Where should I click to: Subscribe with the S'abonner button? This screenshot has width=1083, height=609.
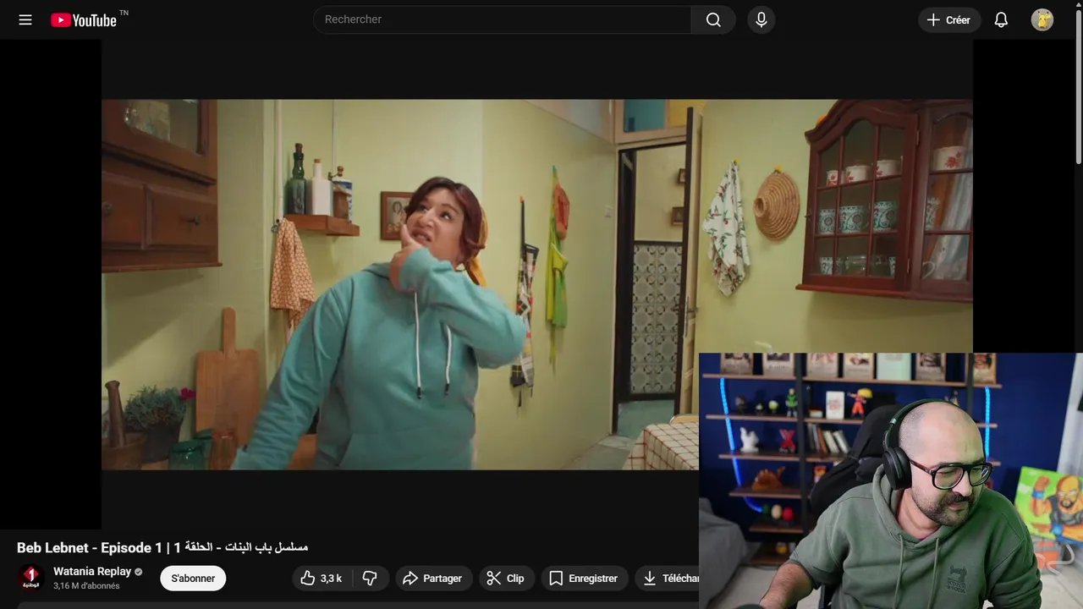pyautogui.click(x=193, y=579)
